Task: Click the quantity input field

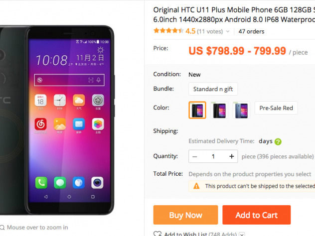Action: point(213,156)
